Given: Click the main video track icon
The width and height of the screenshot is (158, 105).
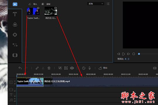Looking at the screenshot, I should (x=11, y=82).
